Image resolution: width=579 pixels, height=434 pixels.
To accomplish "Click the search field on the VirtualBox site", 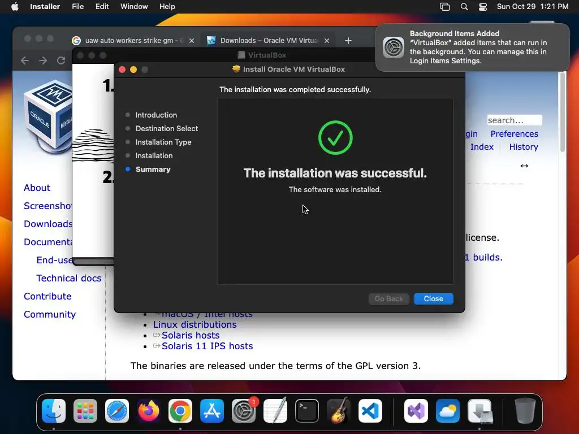I will pos(515,120).
